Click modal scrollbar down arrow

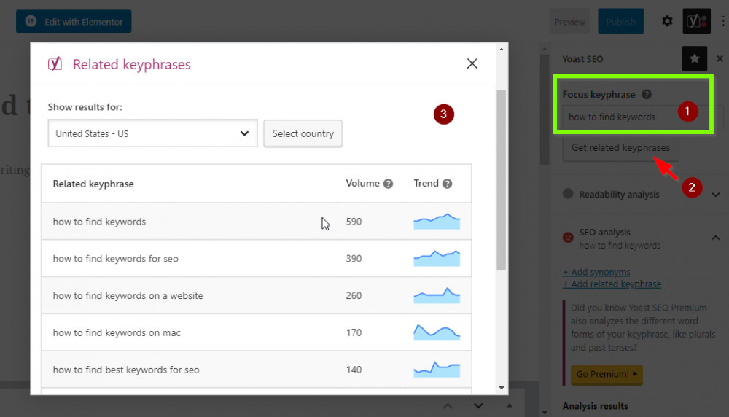[502, 387]
